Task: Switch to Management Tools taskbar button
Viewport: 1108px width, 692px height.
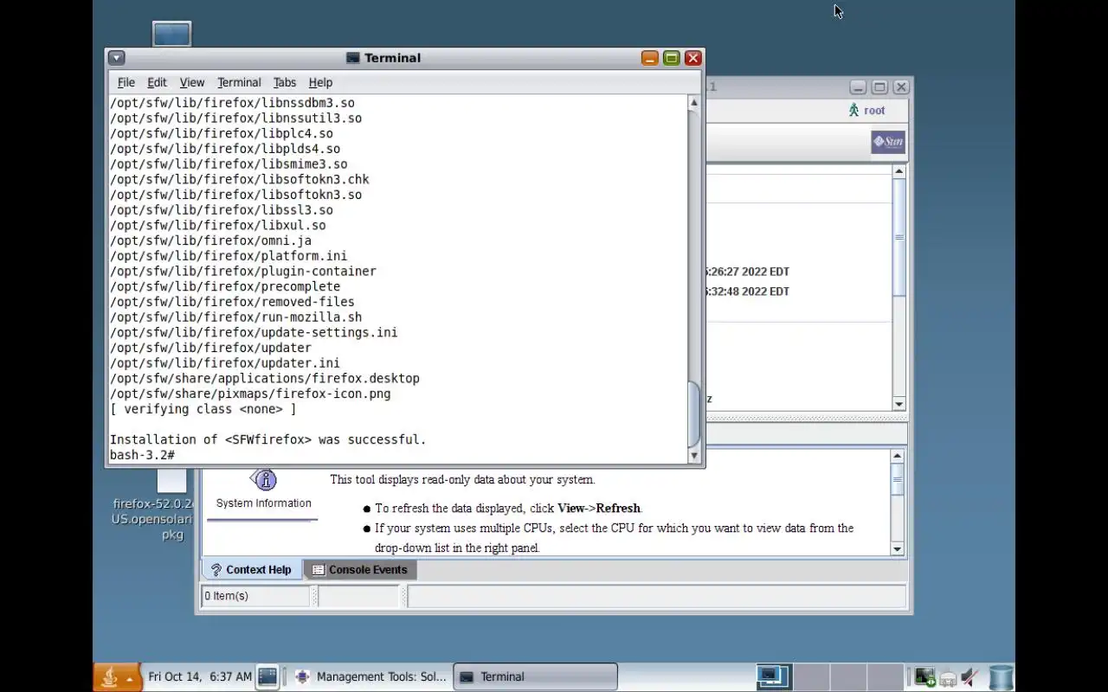Action: pos(370,676)
